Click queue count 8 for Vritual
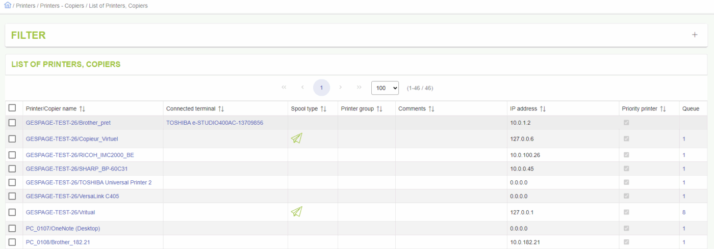The image size is (714, 249). [x=684, y=212]
